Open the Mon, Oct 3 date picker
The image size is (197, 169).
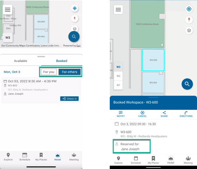pyautogui.click(x=12, y=72)
